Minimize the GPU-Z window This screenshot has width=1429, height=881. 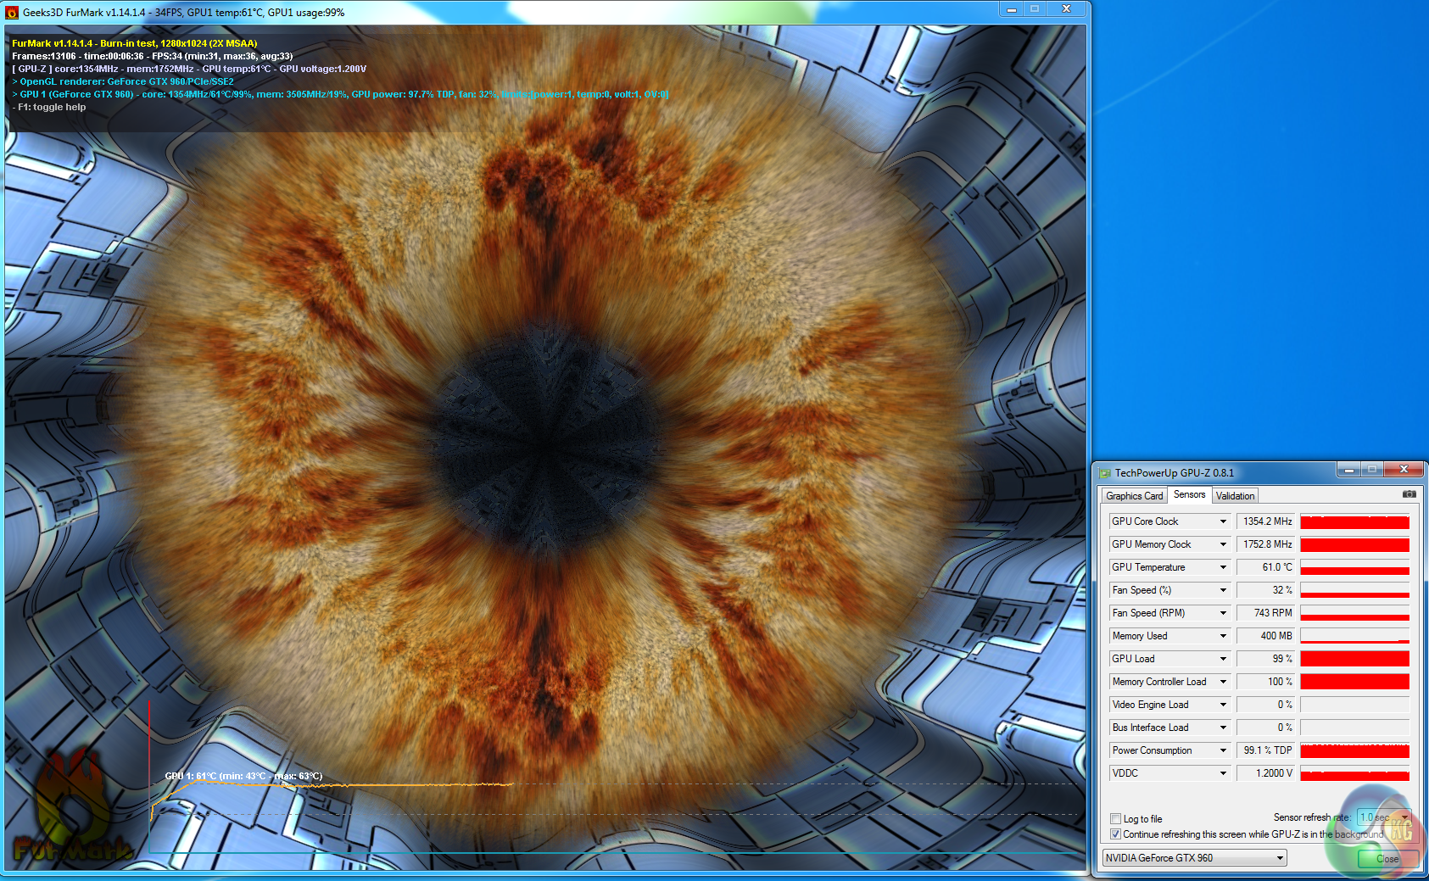(x=1348, y=469)
